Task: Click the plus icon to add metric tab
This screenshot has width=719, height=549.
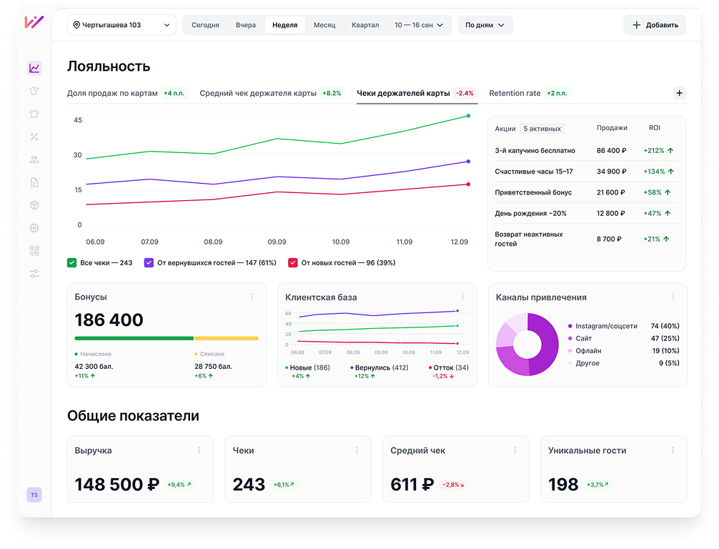Action: 679,93
